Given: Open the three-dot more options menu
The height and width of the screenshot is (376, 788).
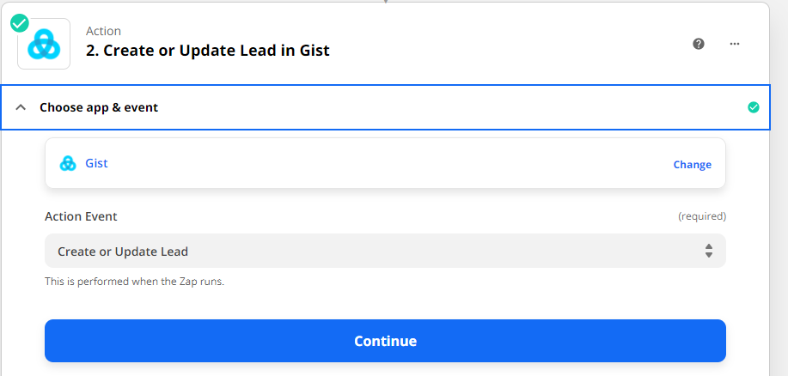Looking at the screenshot, I should (735, 44).
